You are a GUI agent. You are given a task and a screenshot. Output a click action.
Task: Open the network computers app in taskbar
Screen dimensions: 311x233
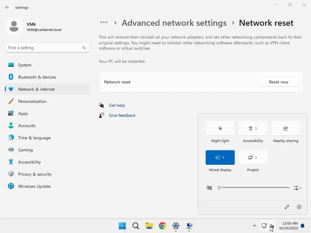click(x=189, y=226)
